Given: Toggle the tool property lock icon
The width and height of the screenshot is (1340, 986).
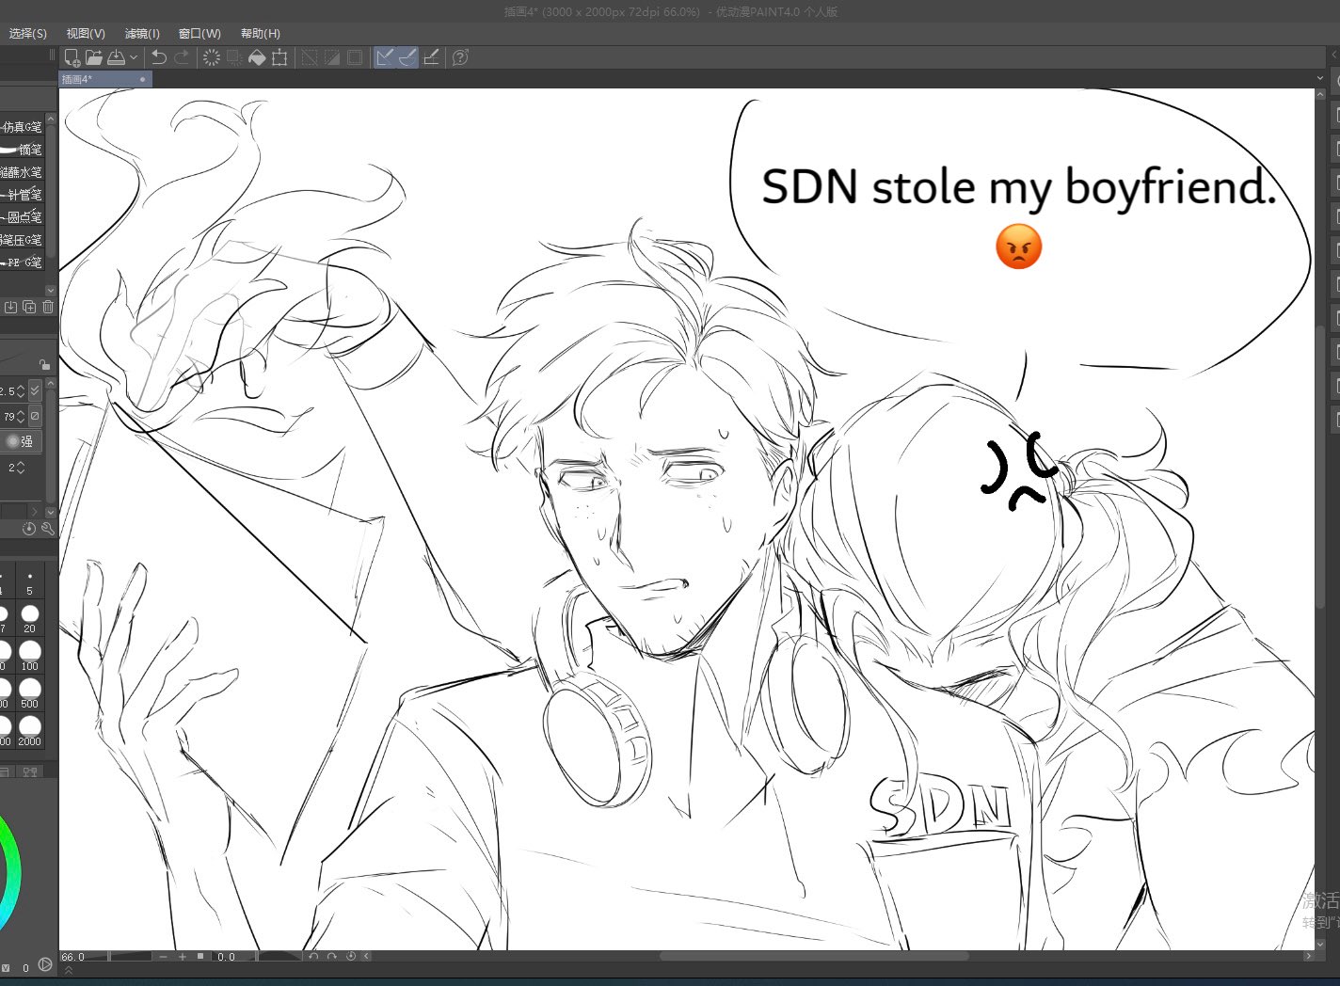Looking at the screenshot, I should [x=44, y=364].
